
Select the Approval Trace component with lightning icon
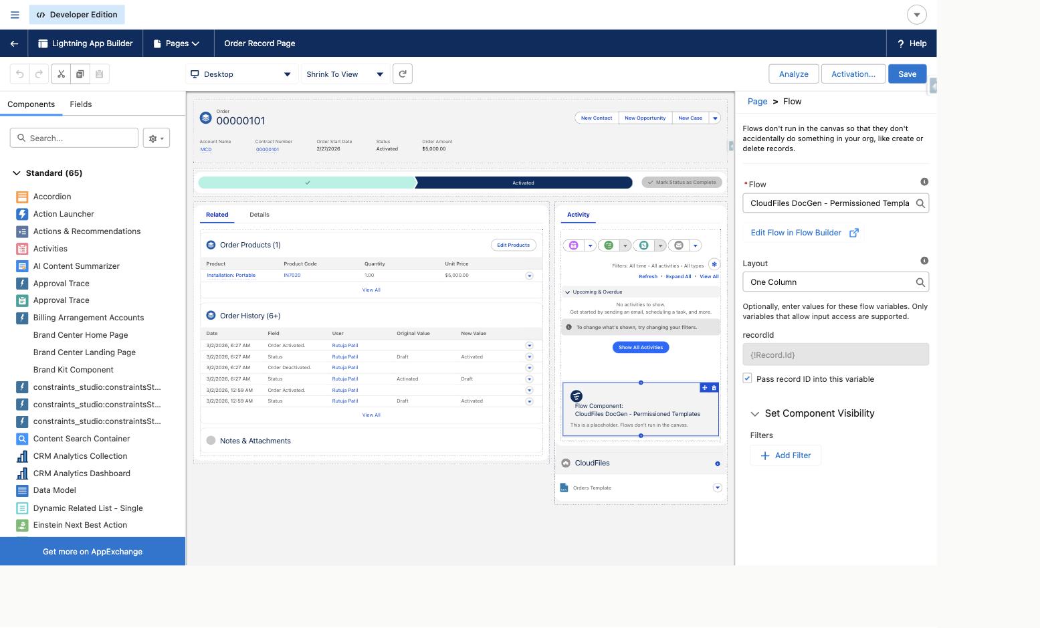point(61,284)
